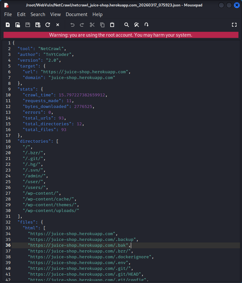Click the "/users/" directory entry
The width and height of the screenshot is (242, 283).
tap(35, 187)
